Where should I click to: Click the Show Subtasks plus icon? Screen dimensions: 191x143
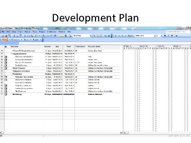(122, 36)
